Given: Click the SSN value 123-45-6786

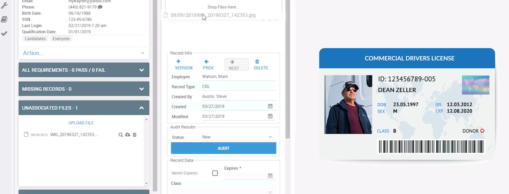Looking at the screenshot, I should click(81, 19).
